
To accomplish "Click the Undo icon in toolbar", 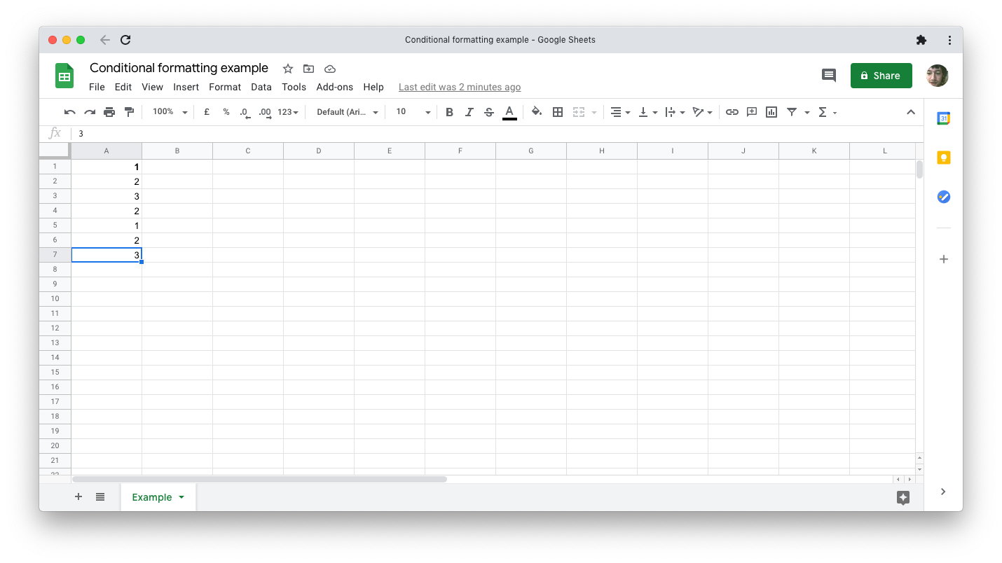I will click(x=69, y=112).
